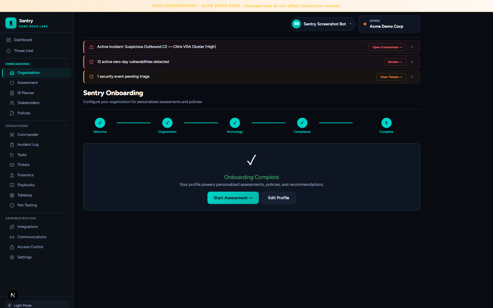
Task: Open the Communications broadcast icon
Action: click(12, 237)
